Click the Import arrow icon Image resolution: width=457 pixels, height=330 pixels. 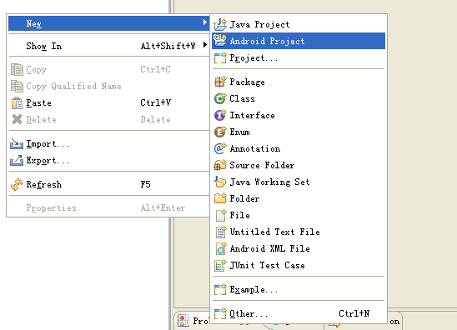click(x=17, y=143)
